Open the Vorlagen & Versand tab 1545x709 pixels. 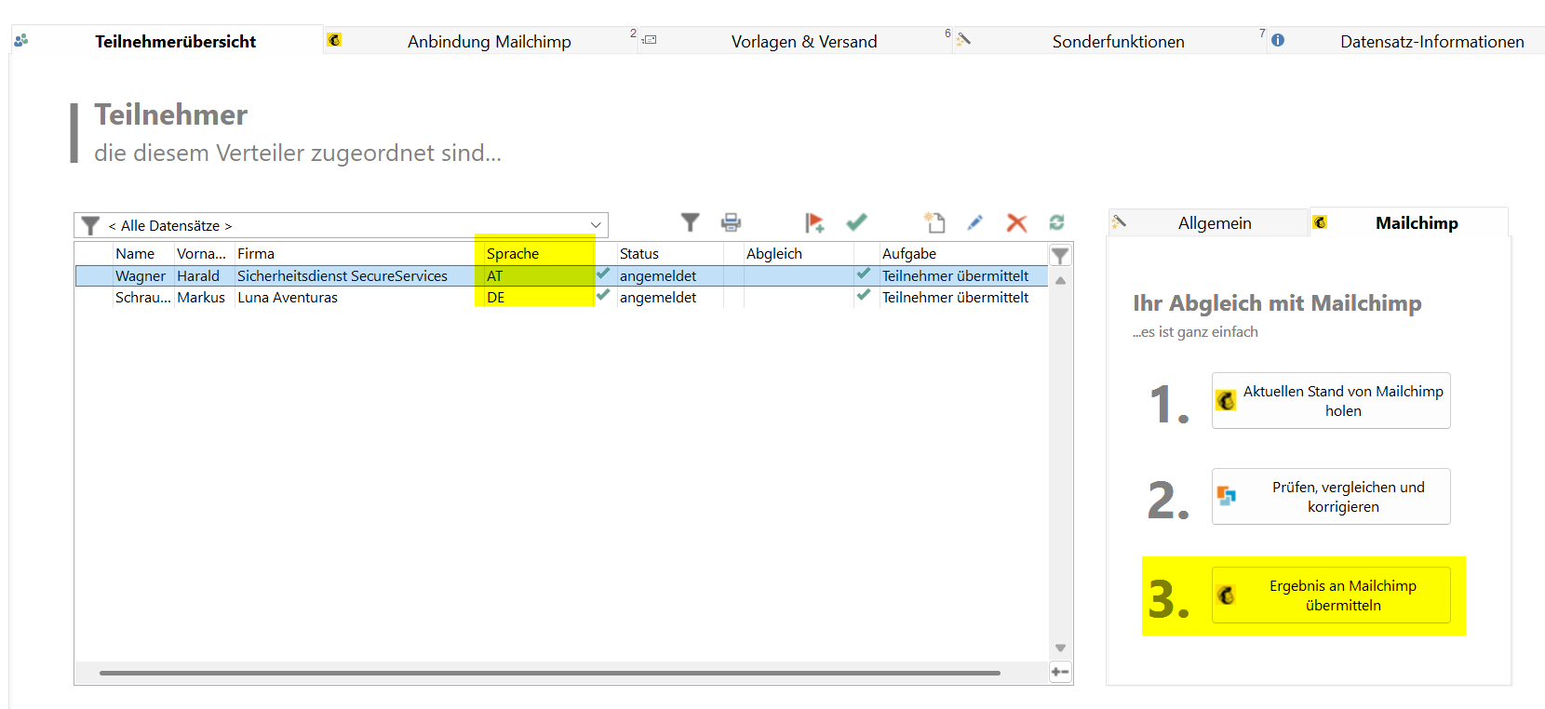pos(803,42)
